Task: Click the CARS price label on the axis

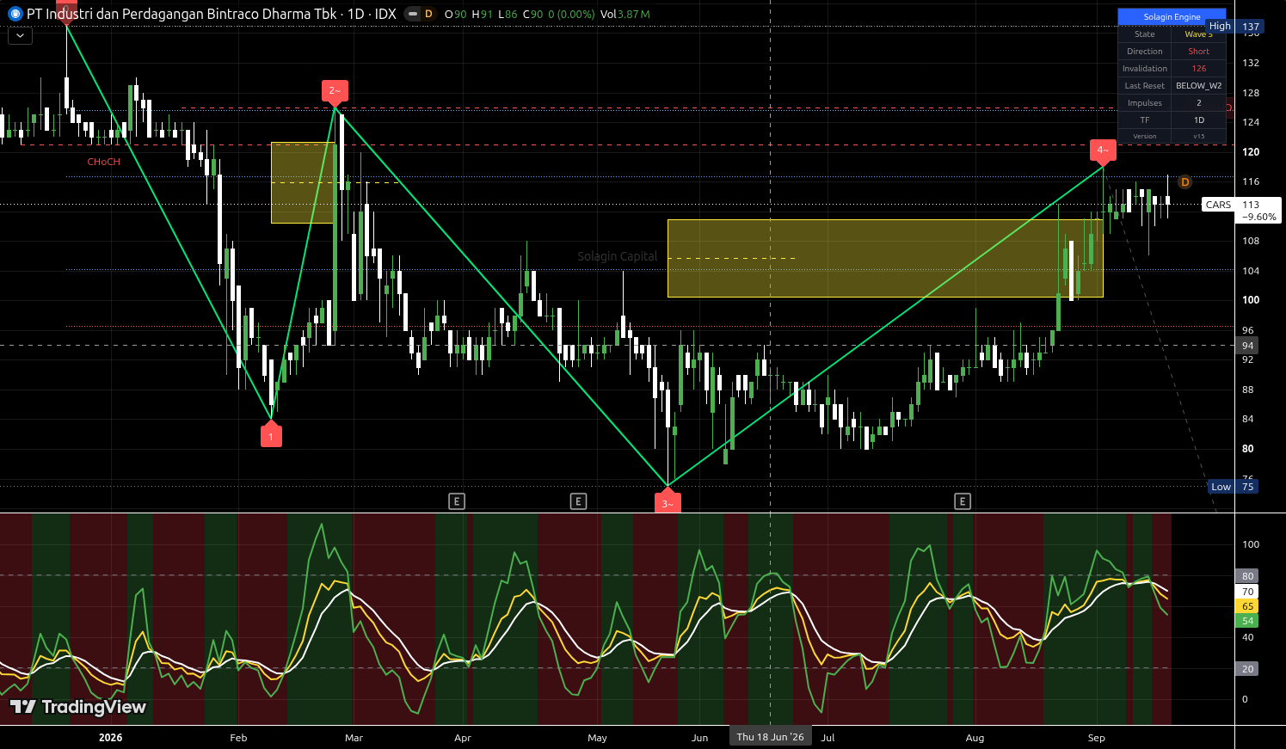Action: click(1218, 205)
